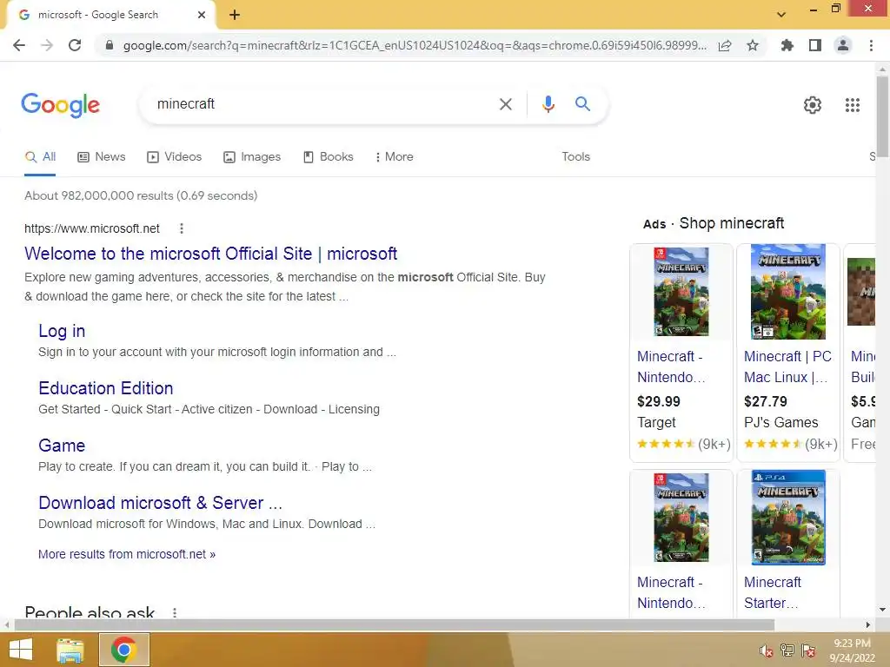Click the browser back arrow

(x=19, y=45)
